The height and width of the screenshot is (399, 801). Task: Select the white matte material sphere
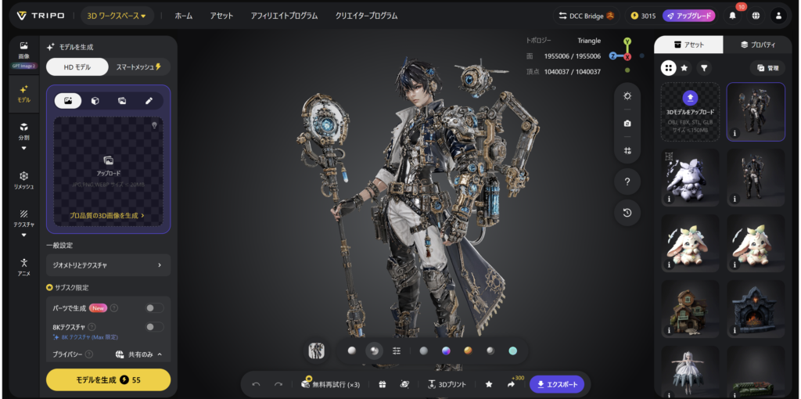[x=351, y=350]
